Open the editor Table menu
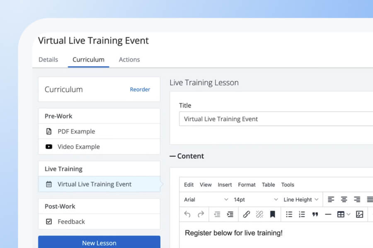This screenshot has height=248, width=373. 268,185
